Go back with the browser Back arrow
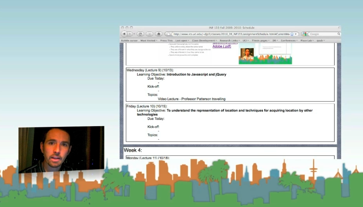 (x=124, y=34)
